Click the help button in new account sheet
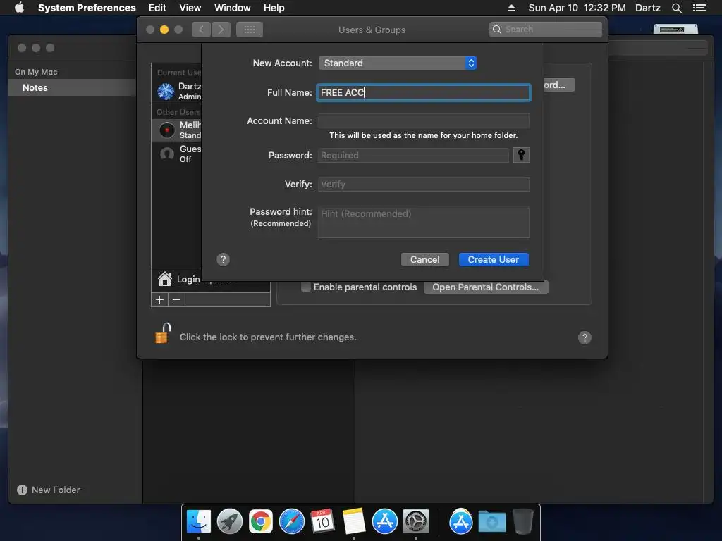This screenshot has height=541, width=722. click(x=223, y=259)
